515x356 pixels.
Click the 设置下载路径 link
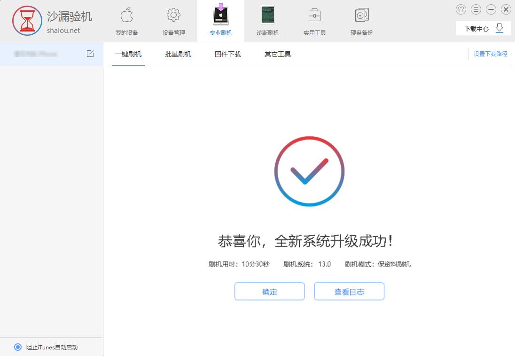pyautogui.click(x=490, y=54)
